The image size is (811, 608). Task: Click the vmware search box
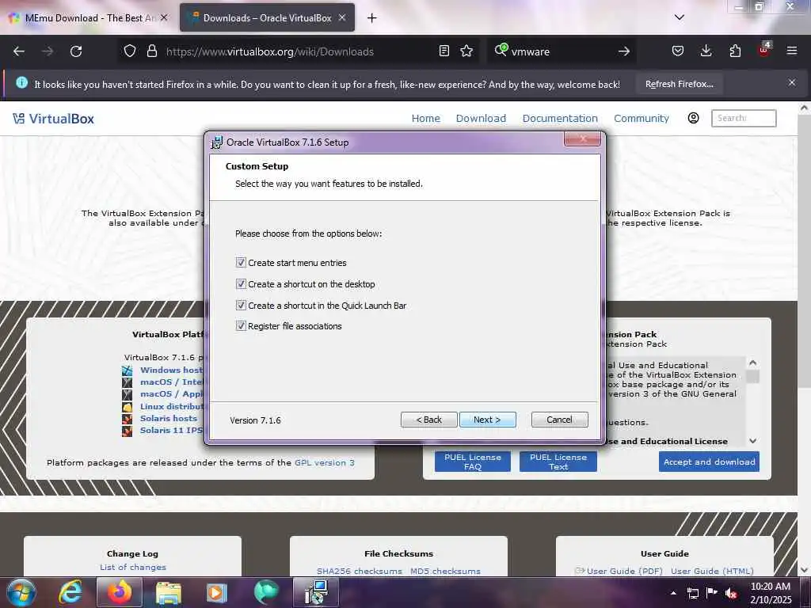click(562, 51)
